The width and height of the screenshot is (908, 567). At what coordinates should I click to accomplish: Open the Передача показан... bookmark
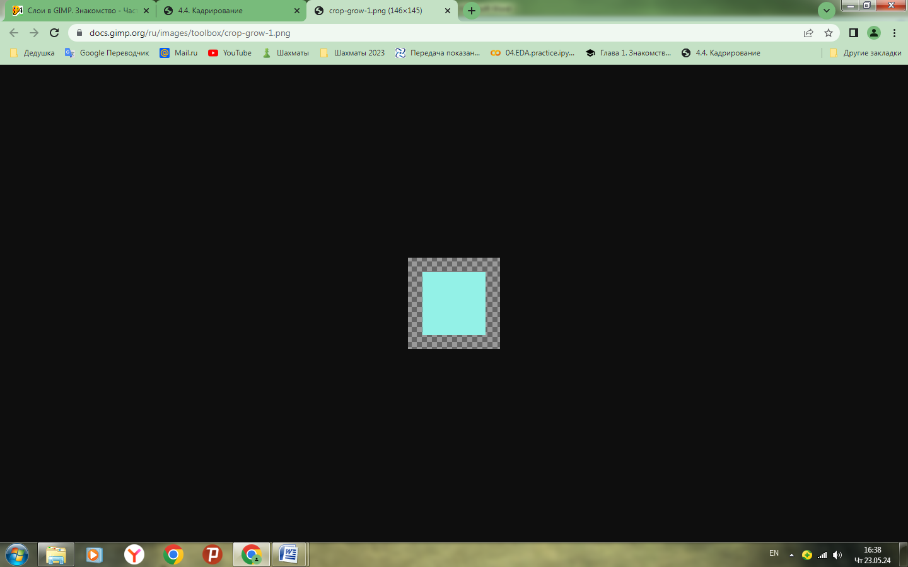coord(438,53)
